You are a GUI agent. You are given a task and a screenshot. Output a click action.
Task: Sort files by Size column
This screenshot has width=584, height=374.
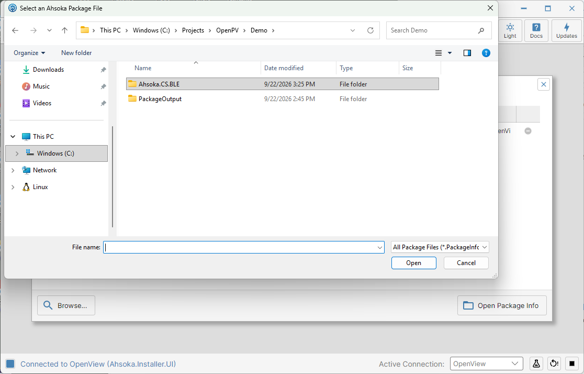tap(408, 68)
